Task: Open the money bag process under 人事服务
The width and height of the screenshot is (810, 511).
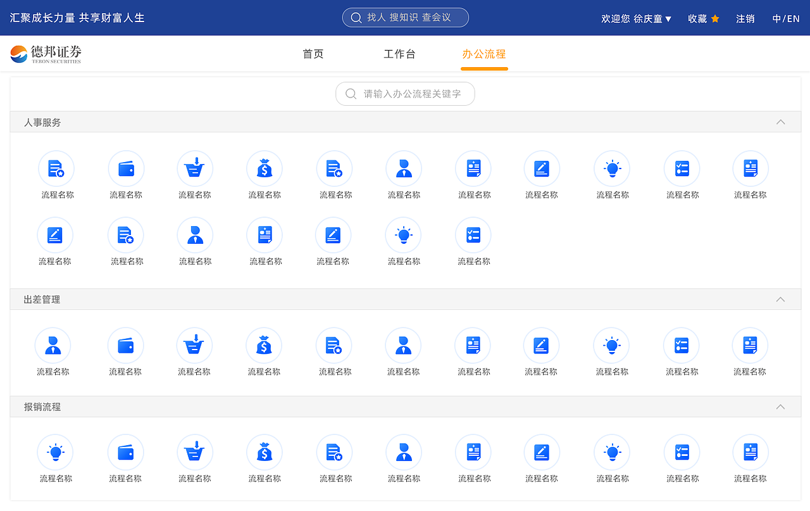Action: click(265, 168)
